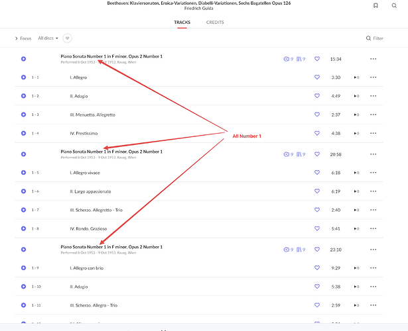Screen dimensions: 408x331
Task: Show performances count for 23:10 work
Action: pyautogui.click(x=289, y=250)
